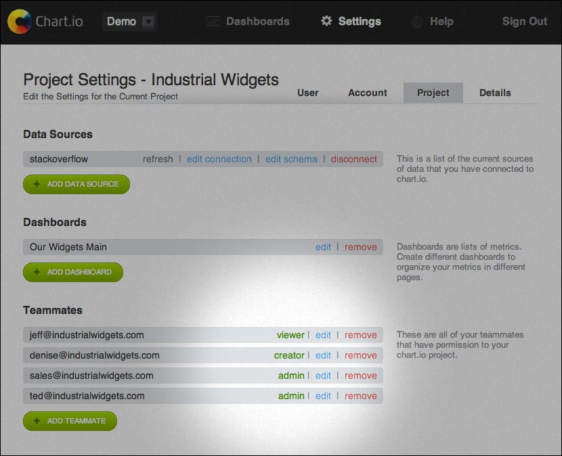The image size is (562, 456).
Task: Click the Dashboards chart icon in navbar
Action: point(213,22)
